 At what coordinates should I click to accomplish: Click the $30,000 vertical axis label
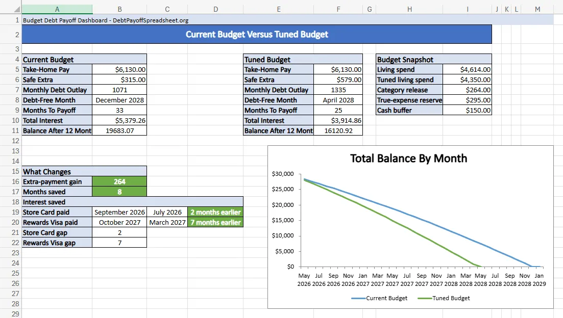point(283,174)
